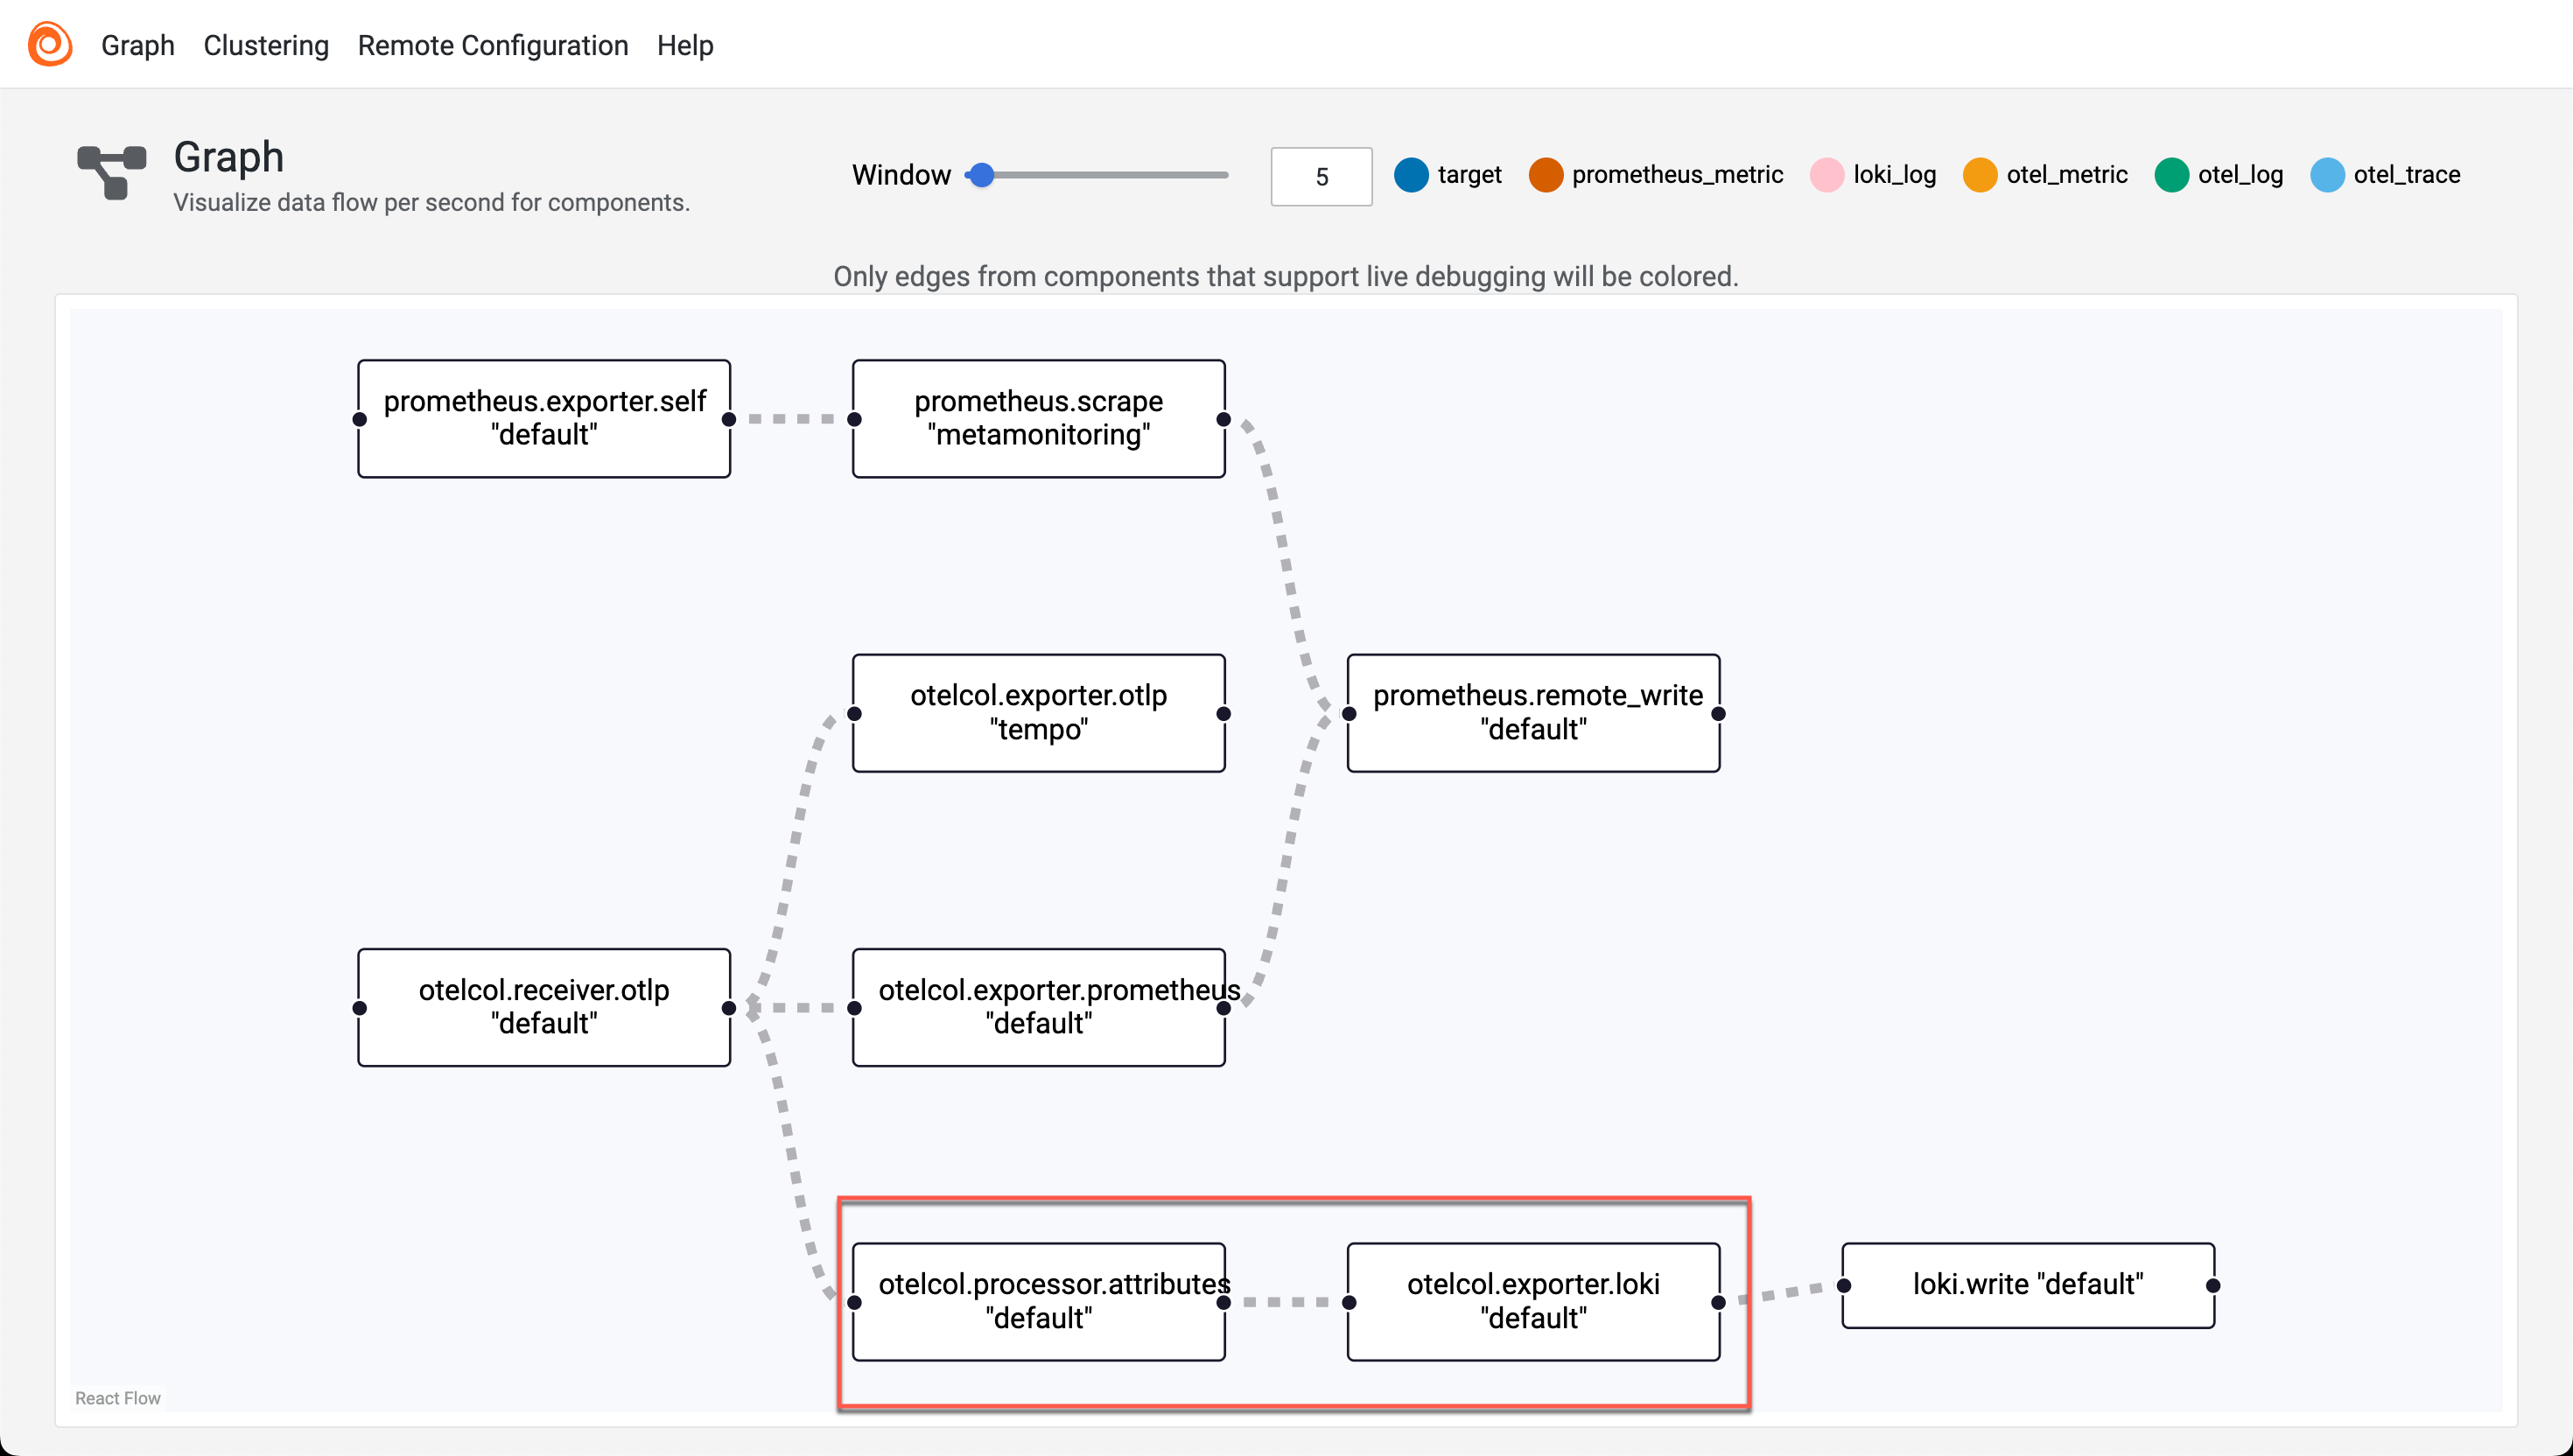Click output handle of otelcol.receiver.otlp node
Screen dimensions: 2573x1456
click(729, 1008)
